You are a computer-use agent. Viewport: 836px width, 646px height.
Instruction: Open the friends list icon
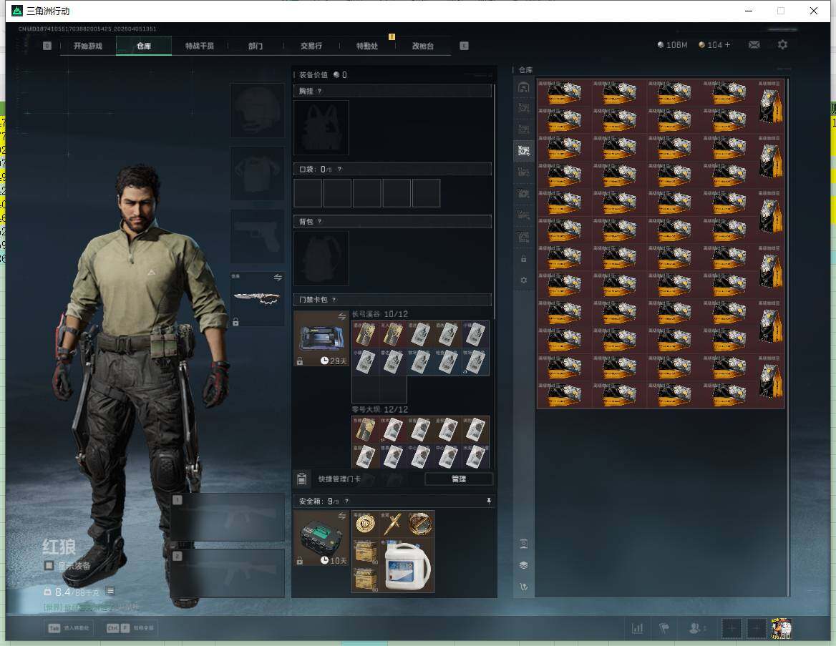(x=695, y=628)
